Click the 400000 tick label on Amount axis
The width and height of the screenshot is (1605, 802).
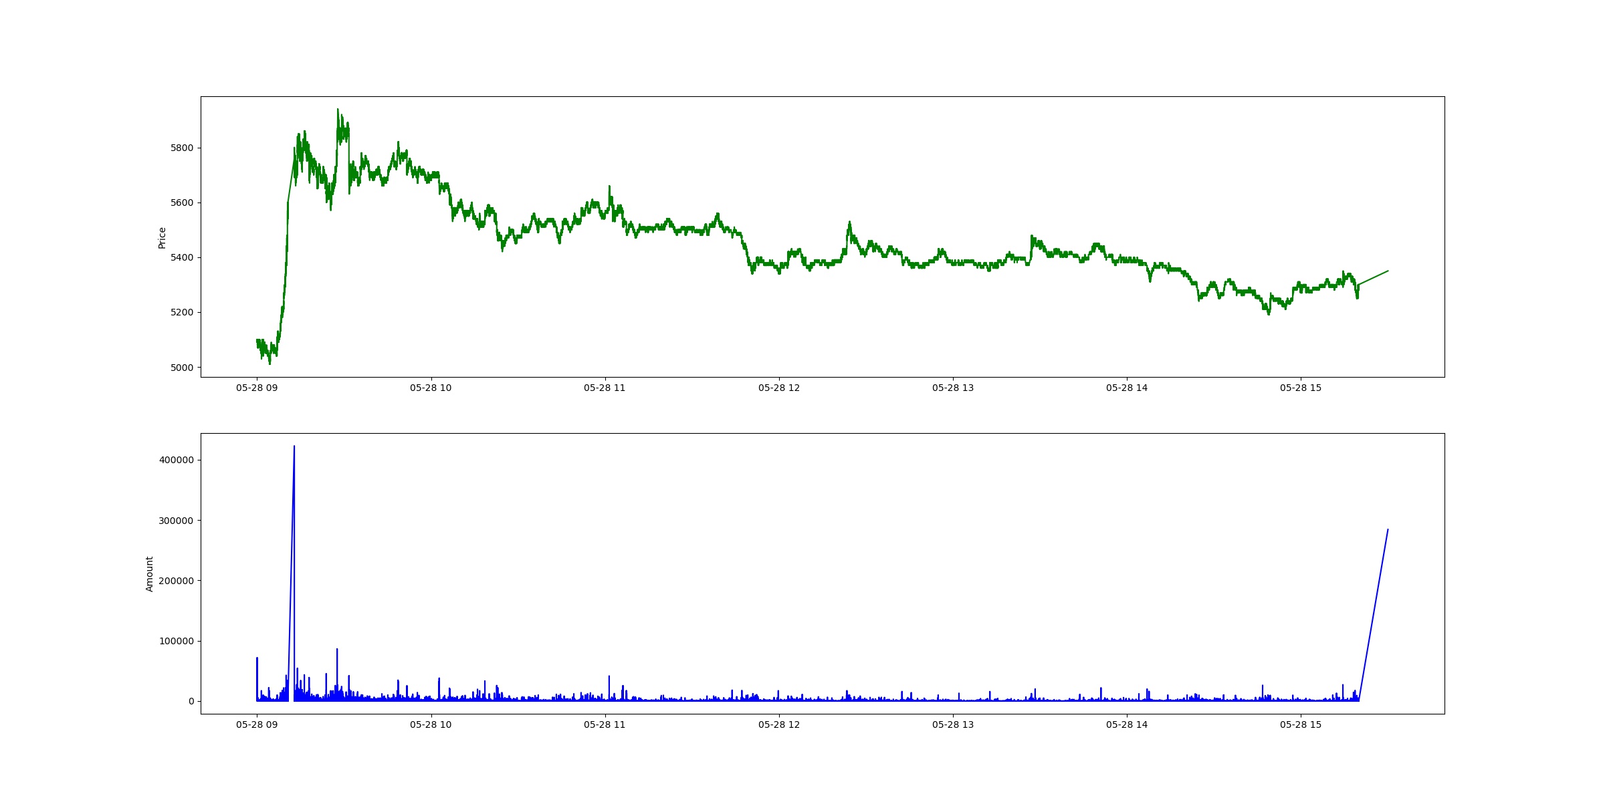[176, 460]
